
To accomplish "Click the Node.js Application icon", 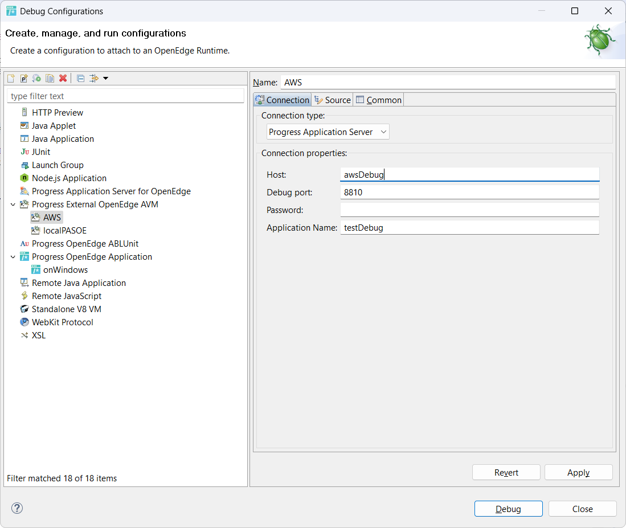I will 24,178.
